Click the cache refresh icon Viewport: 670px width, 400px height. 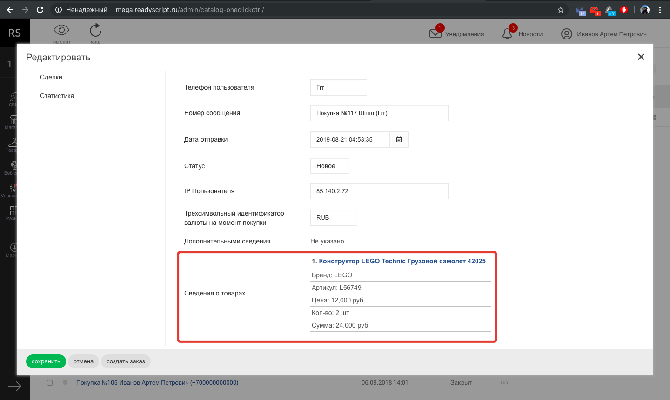pos(95,31)
